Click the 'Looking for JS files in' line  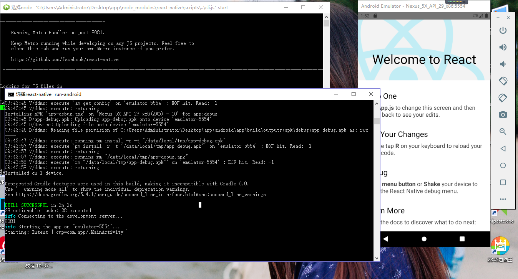tap(32, 86)
